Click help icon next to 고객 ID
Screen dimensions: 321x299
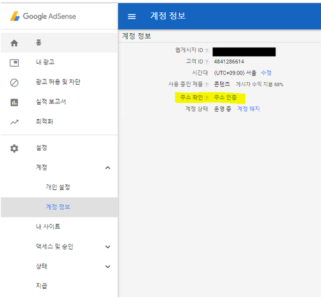point(207,62)
